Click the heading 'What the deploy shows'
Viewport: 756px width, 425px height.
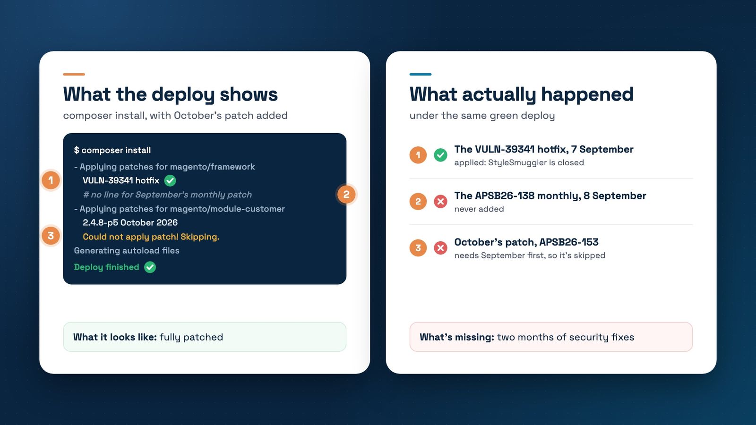tap(171, 94)
